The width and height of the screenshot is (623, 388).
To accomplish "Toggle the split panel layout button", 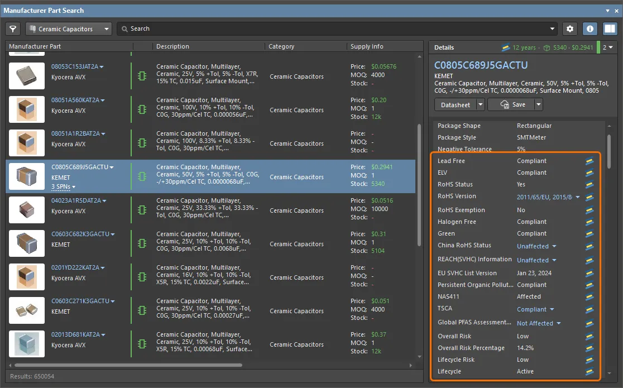I will (x=610, y=29).
